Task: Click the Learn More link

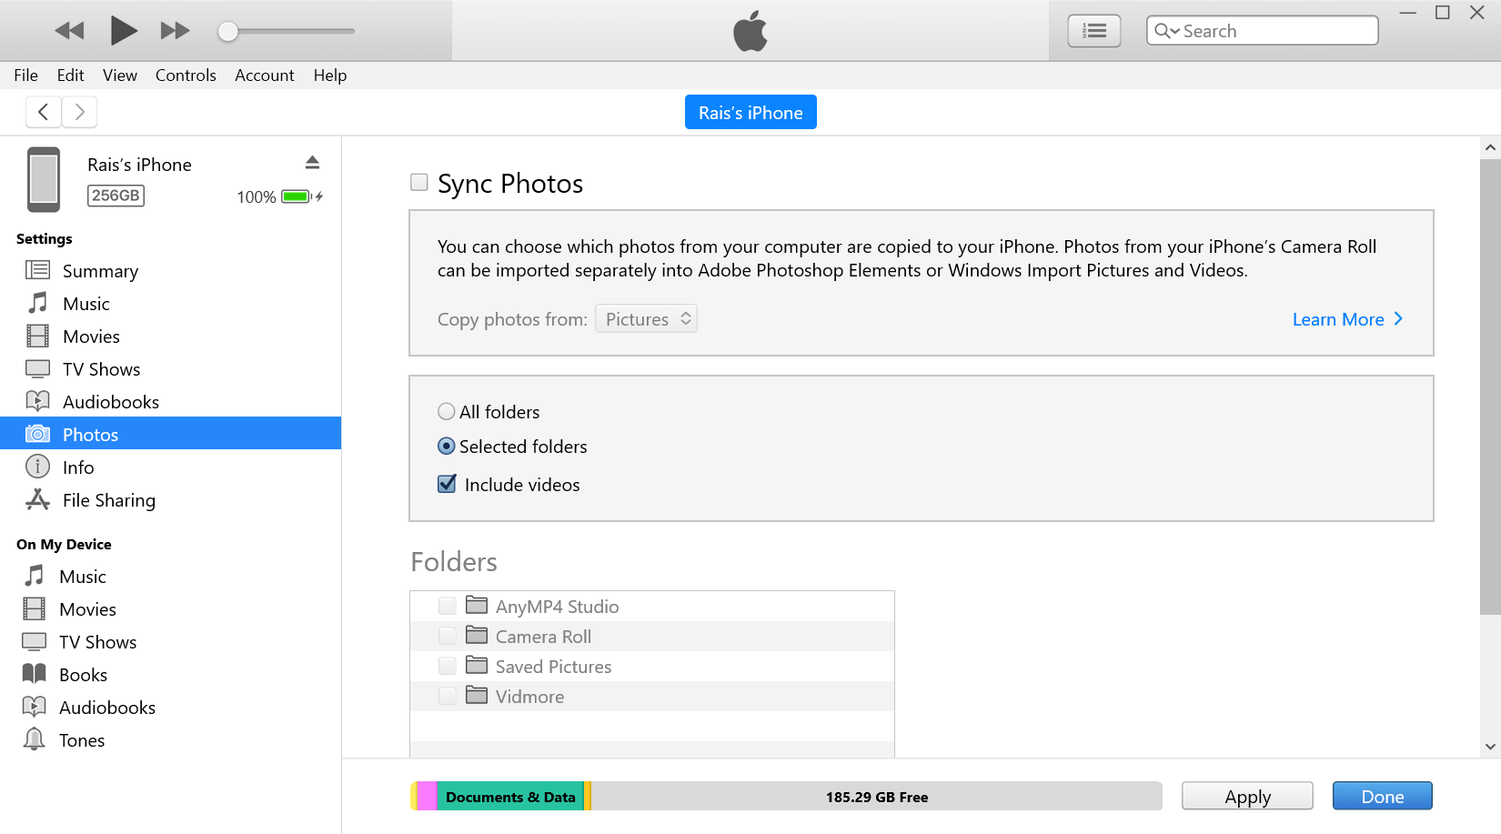Action: click(x=1338, y=319)
